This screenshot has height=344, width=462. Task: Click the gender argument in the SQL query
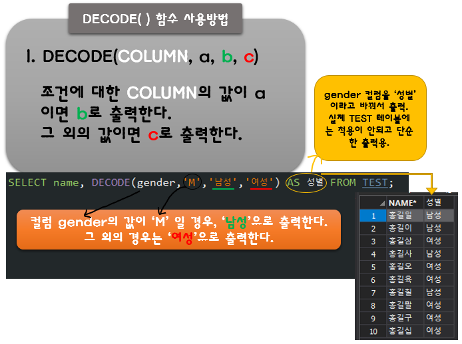click(156, 183)
